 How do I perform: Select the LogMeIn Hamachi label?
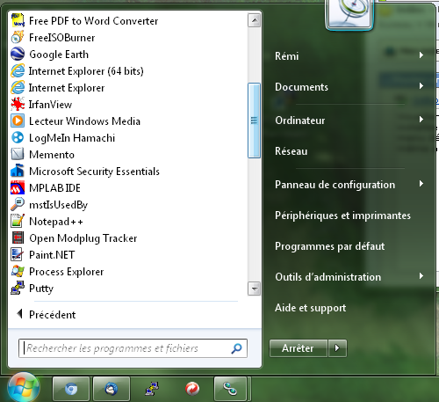(72, 138)
